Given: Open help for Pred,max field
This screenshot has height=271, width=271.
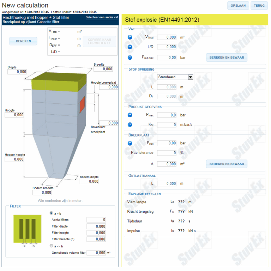Looking at the screenshot, I should click(130, 58).
